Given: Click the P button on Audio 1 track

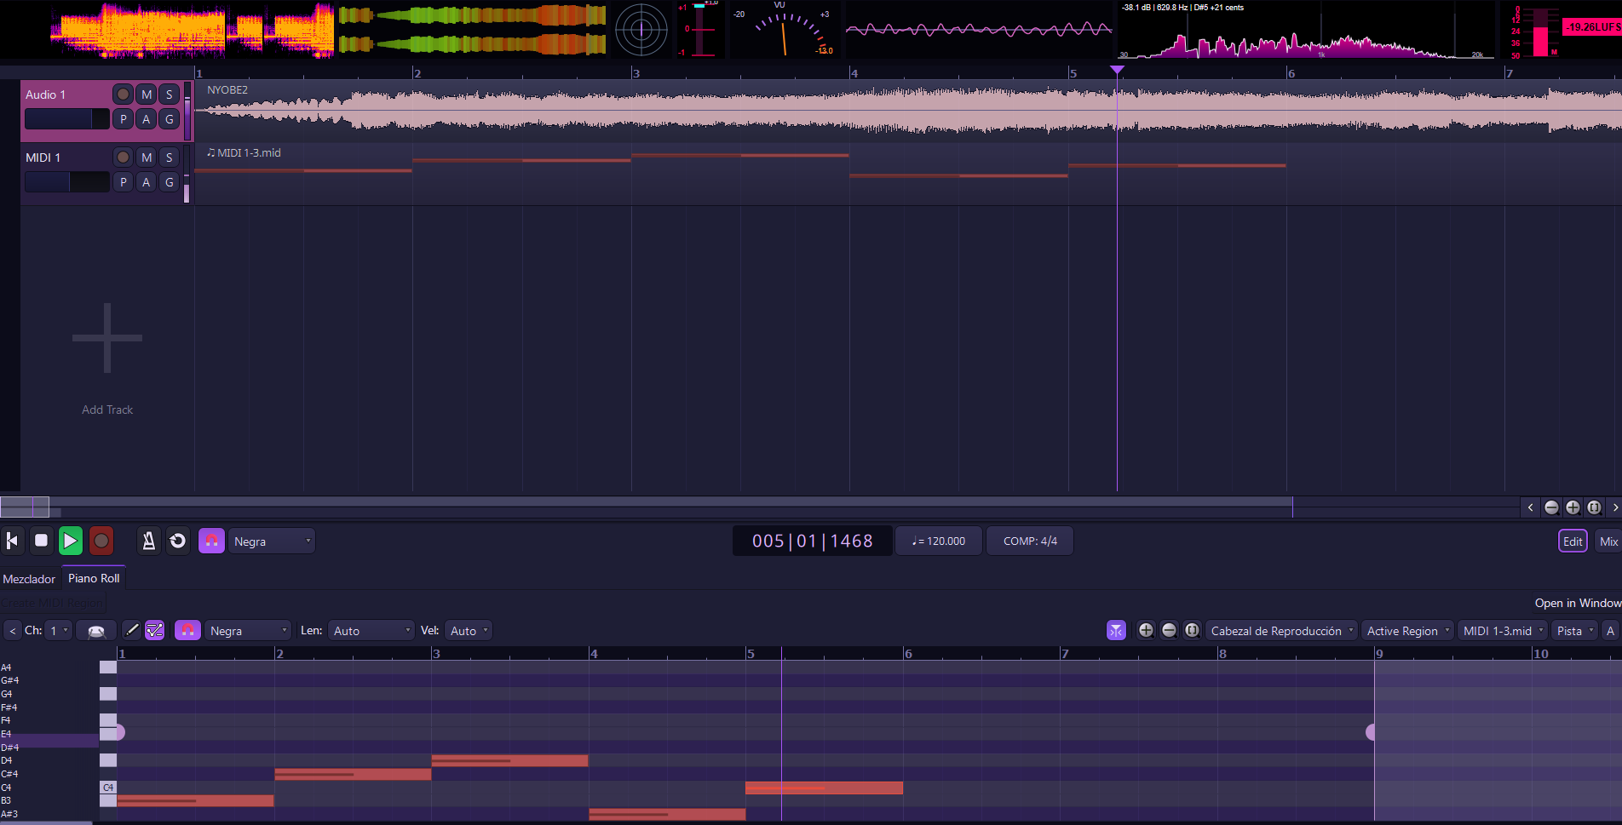Looking at the screenshot, I should coord(124,119).
